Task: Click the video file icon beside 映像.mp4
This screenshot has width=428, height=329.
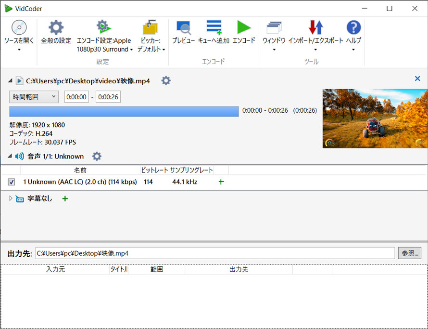Action: [19, 80]
